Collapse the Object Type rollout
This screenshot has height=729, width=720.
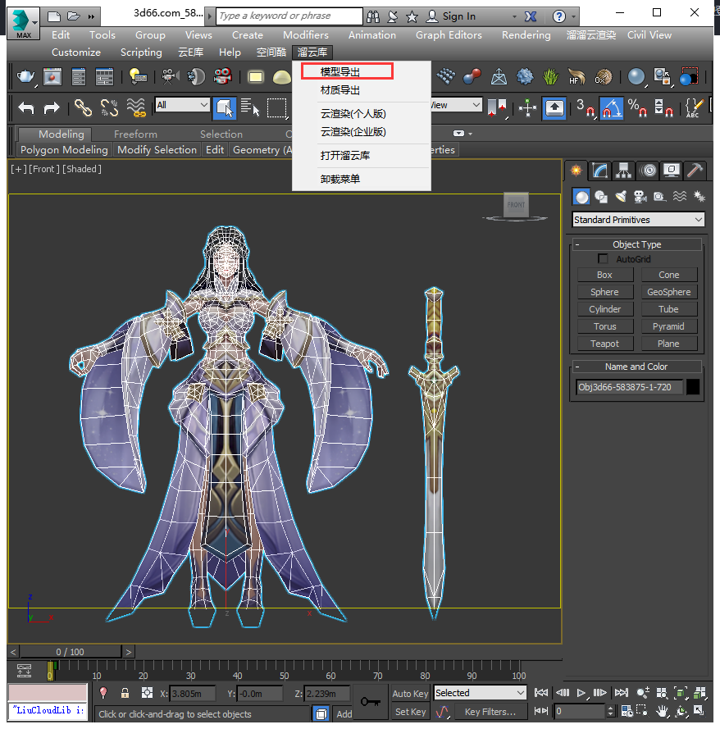coord(637,244)
